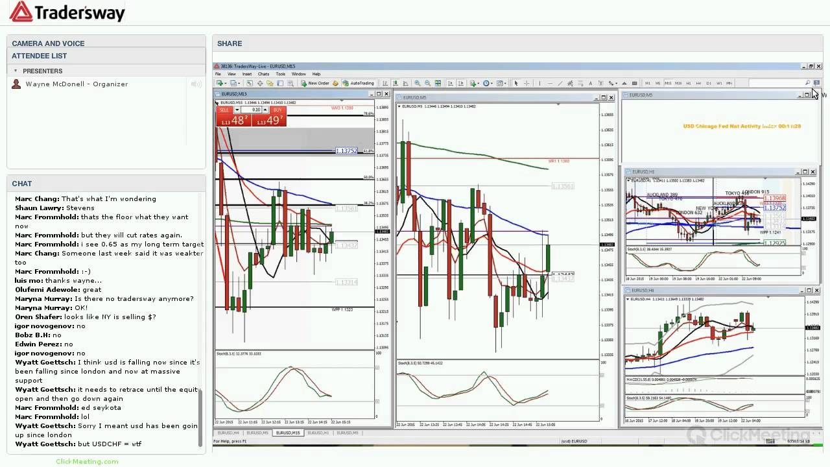Open the Tools menu
This screenshot has height=467, width=830.
pyautogui.click(x=280, y=74)
